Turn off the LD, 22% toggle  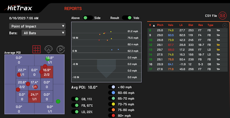click(76, 111)
